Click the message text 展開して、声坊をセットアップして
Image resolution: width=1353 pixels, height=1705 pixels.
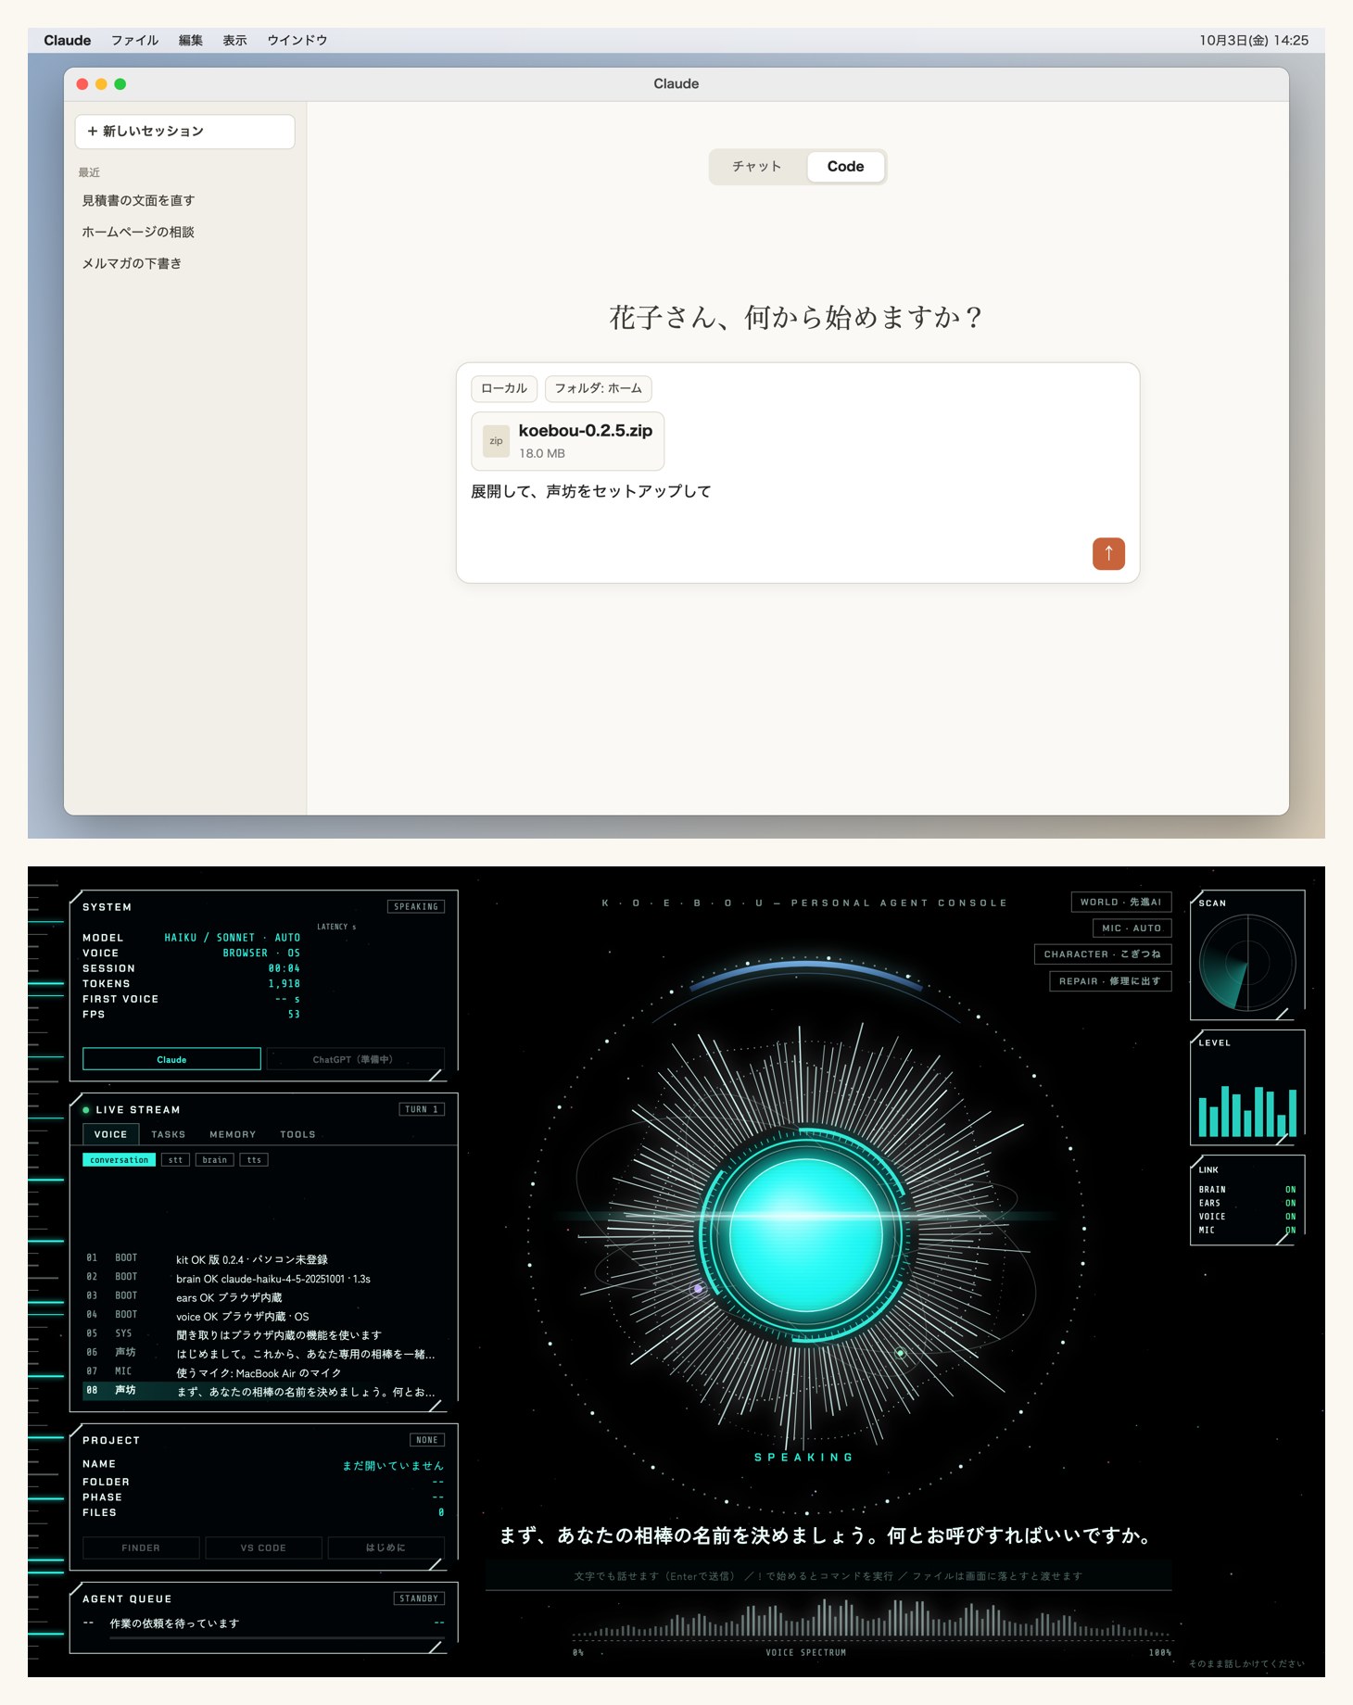(x=591, y=492)
